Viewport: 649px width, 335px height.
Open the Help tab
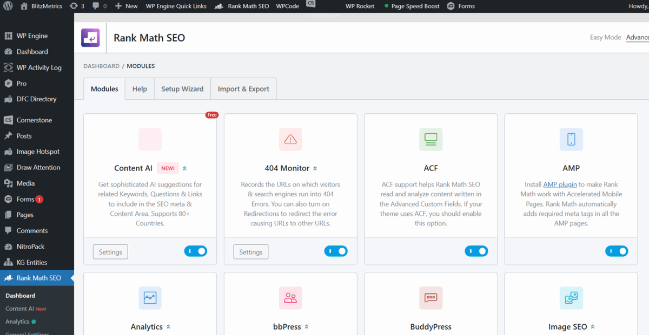point(140,89)
